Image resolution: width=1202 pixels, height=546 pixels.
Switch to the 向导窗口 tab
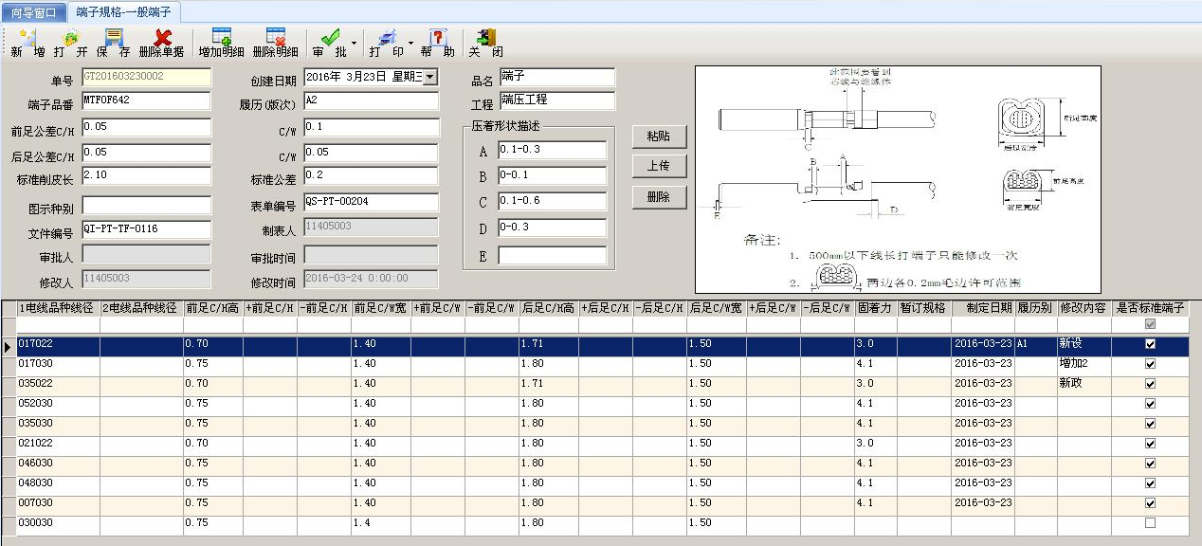pyautogui.click(x=34, y=13)
